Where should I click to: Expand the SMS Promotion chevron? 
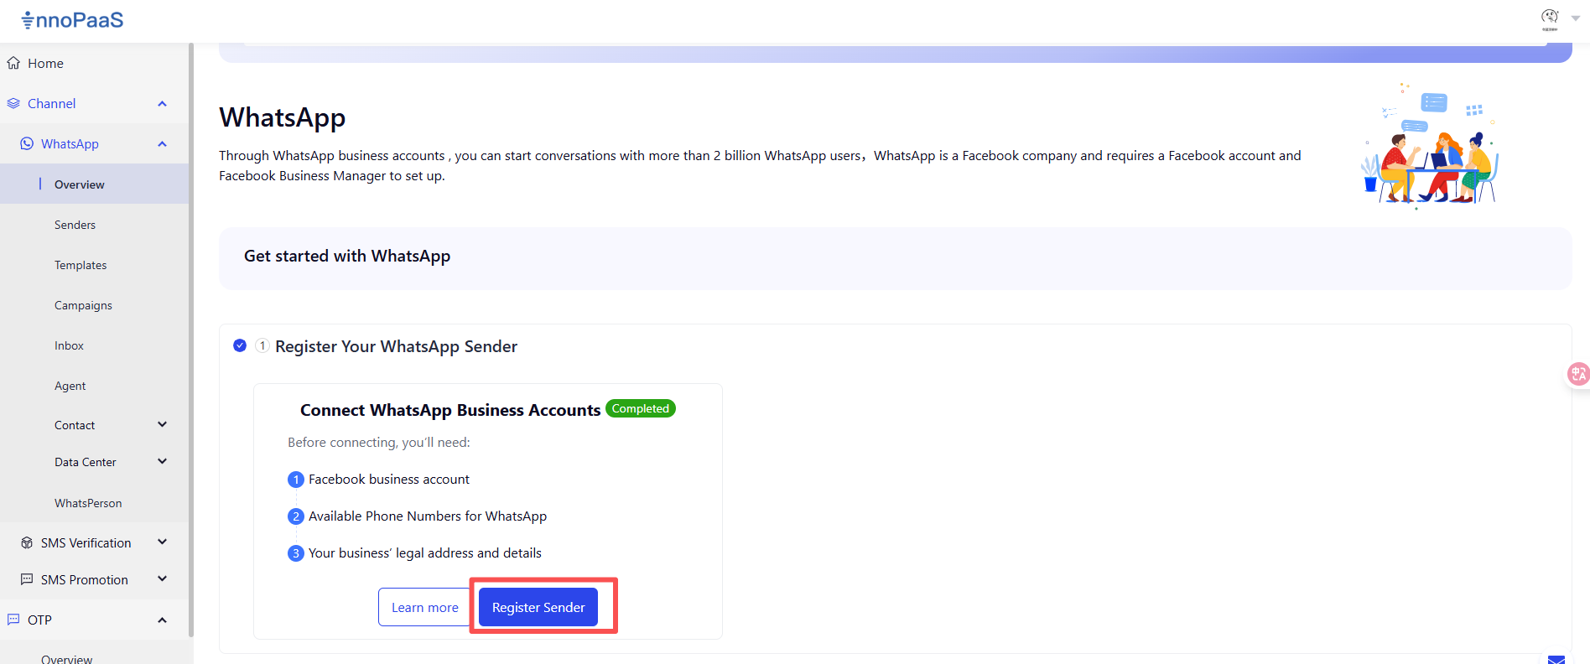pyautogui.click(x=162, y=578)
